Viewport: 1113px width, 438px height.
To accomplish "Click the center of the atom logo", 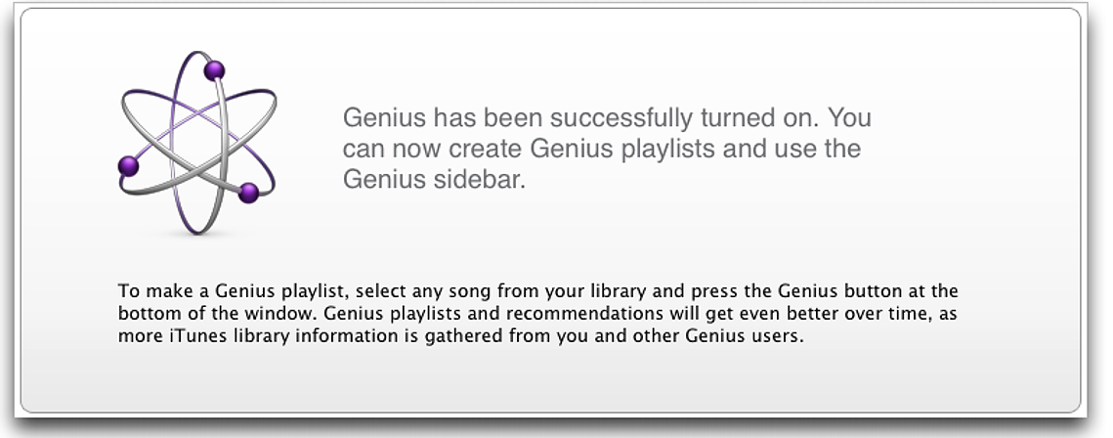I will (197, 142).
